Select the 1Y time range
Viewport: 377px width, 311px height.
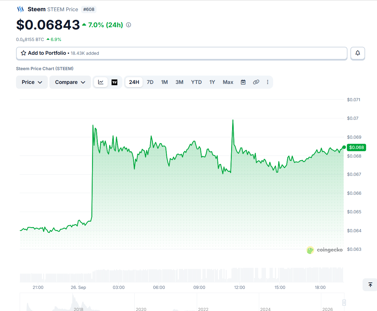212,82
